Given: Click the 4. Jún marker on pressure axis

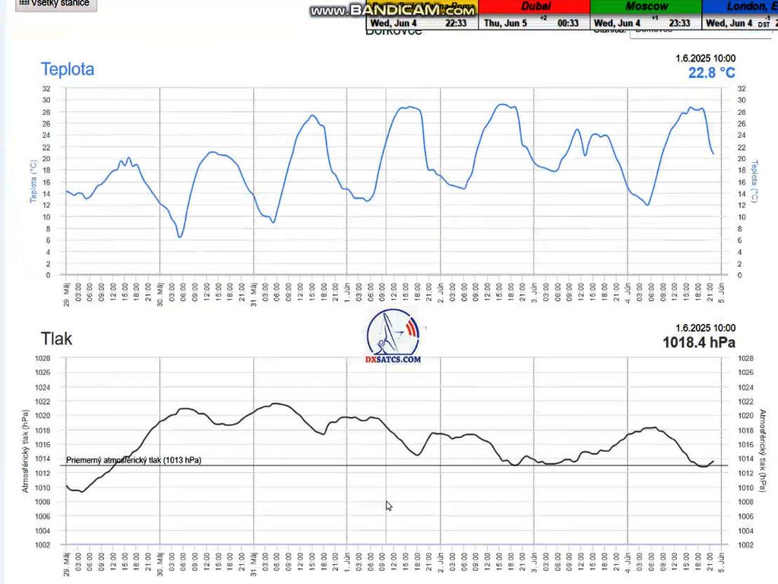Looking at the screenshot, I should point(628,559).
